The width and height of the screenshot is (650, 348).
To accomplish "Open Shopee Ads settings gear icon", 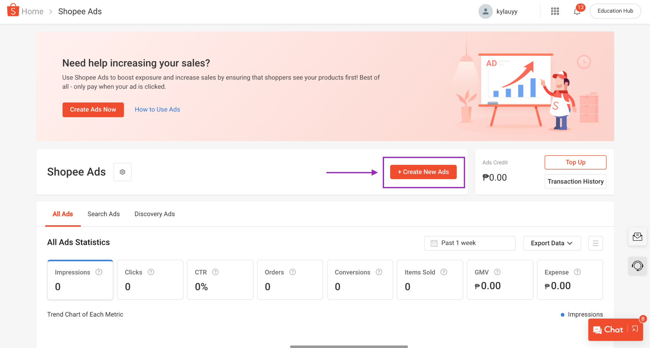I will point(123,172).
